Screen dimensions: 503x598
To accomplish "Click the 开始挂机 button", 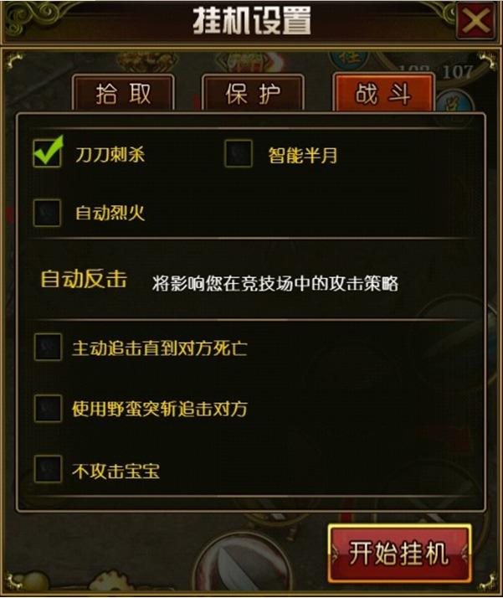I will [399, 554].
